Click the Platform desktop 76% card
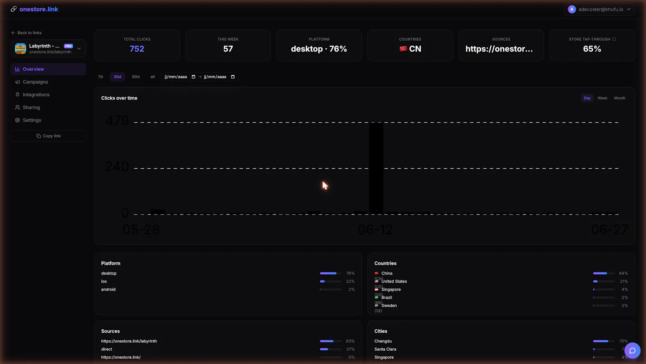646x364 pixels. [x=319, y=45]
